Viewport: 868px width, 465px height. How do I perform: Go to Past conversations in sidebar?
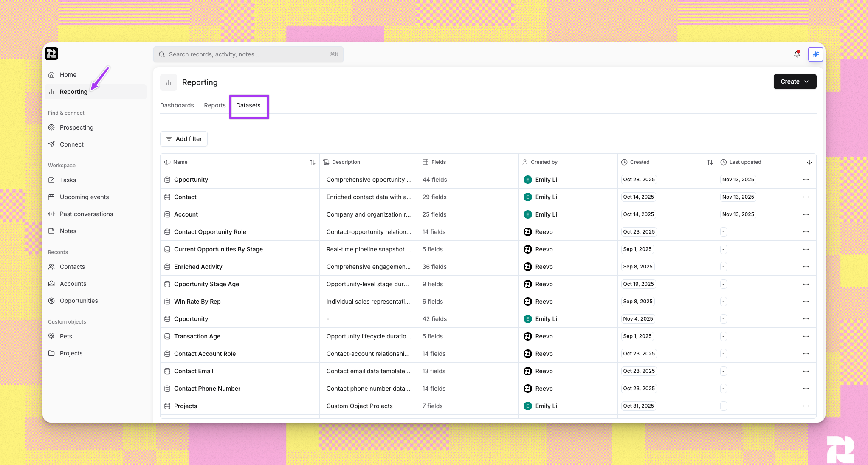[86, 214]
